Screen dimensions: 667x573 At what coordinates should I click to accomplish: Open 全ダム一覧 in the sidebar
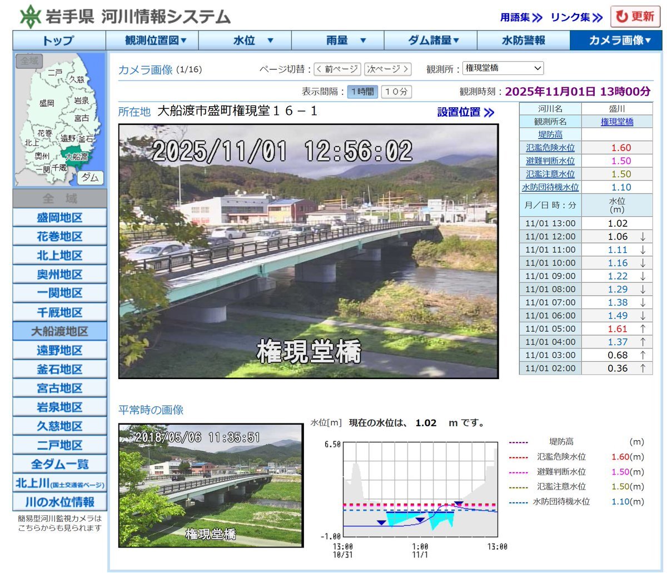click(59, 464)
